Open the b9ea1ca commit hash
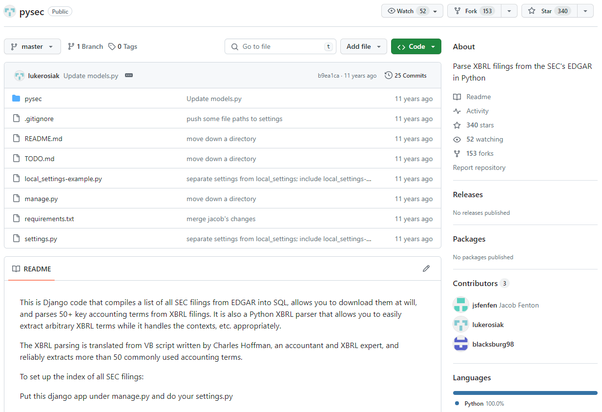The height and width of the screenshot is (412, 602). pyautogui.click(x=329, y=76)
